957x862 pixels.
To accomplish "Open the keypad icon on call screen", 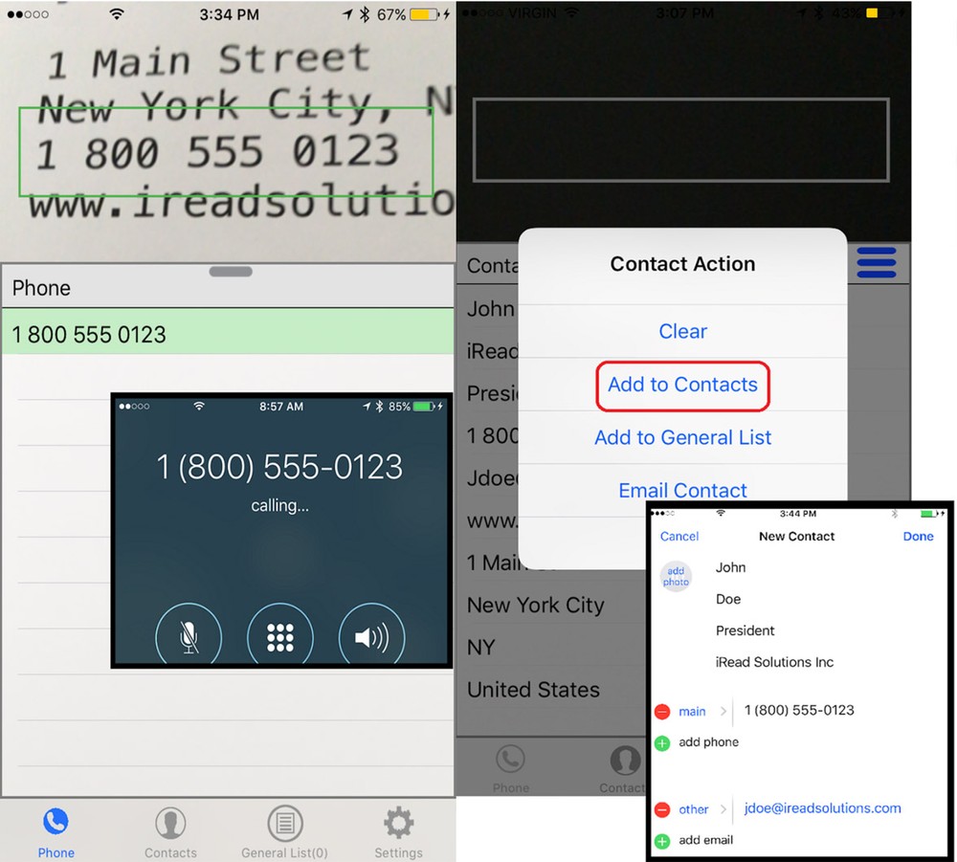I will [279, 636].
